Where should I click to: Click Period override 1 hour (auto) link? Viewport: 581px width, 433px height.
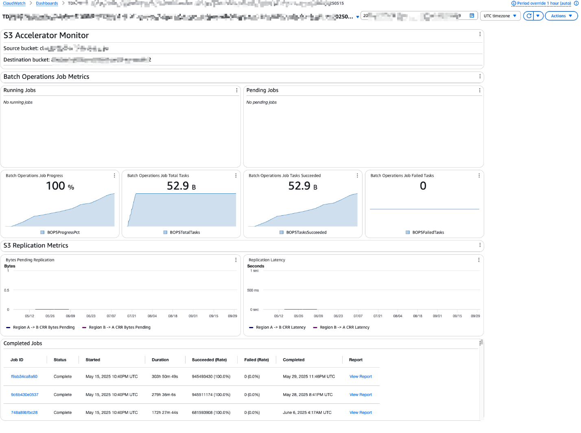[x=544, y=3]
